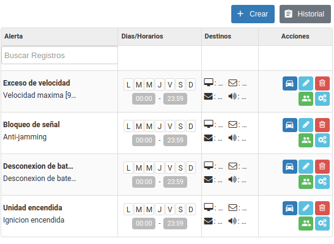Open the Historial button
The width and height of the screenshot is (334, 244).
305,14
